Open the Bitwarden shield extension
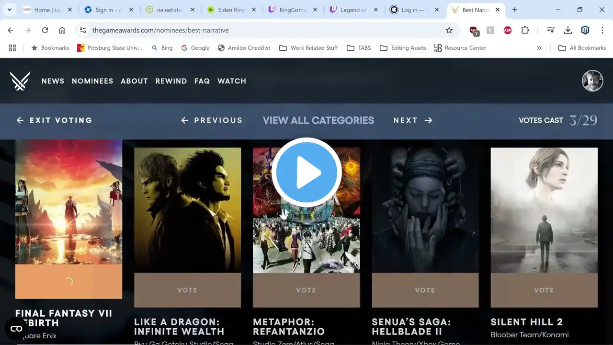The width and height of the screenshot is (613, 345). tap(585, 30)
